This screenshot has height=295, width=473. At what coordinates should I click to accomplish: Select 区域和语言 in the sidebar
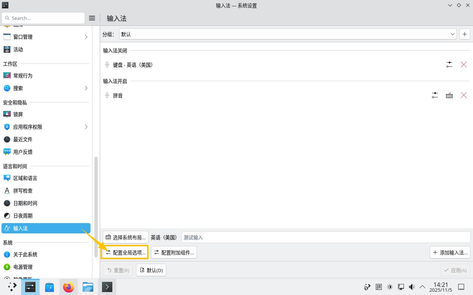[25, 178]
